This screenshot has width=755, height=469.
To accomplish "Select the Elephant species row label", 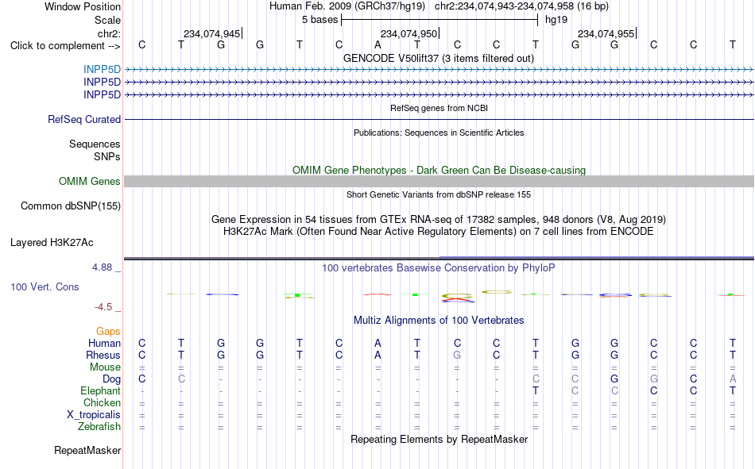I will [x=100, y=390].
